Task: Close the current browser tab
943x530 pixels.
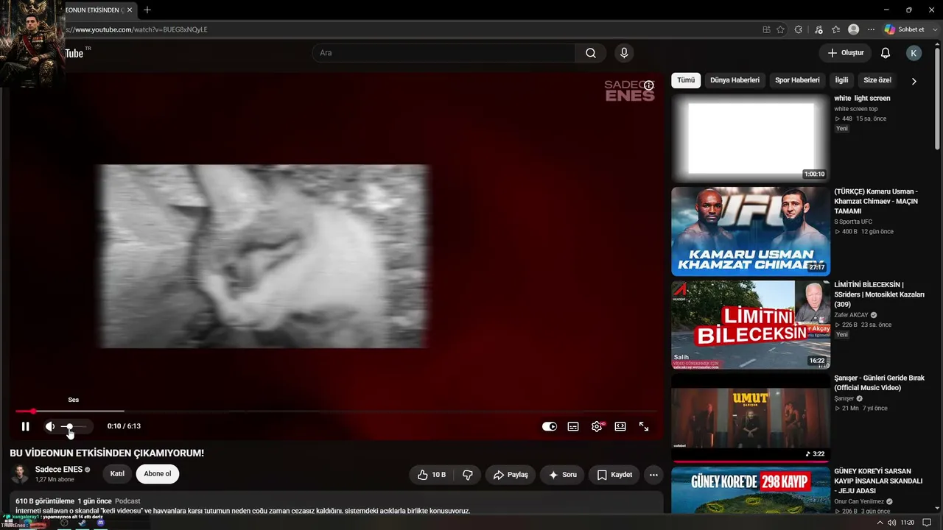Action: 129,10
